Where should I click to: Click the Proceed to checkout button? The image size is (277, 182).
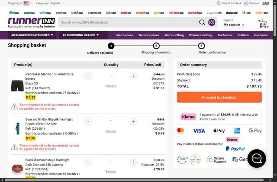pos(219,97)
